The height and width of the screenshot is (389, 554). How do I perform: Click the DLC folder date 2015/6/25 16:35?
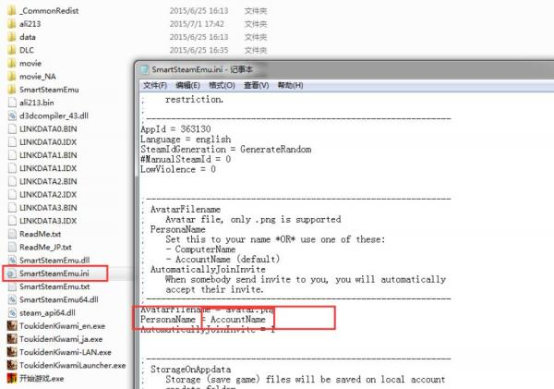[199, 50]
